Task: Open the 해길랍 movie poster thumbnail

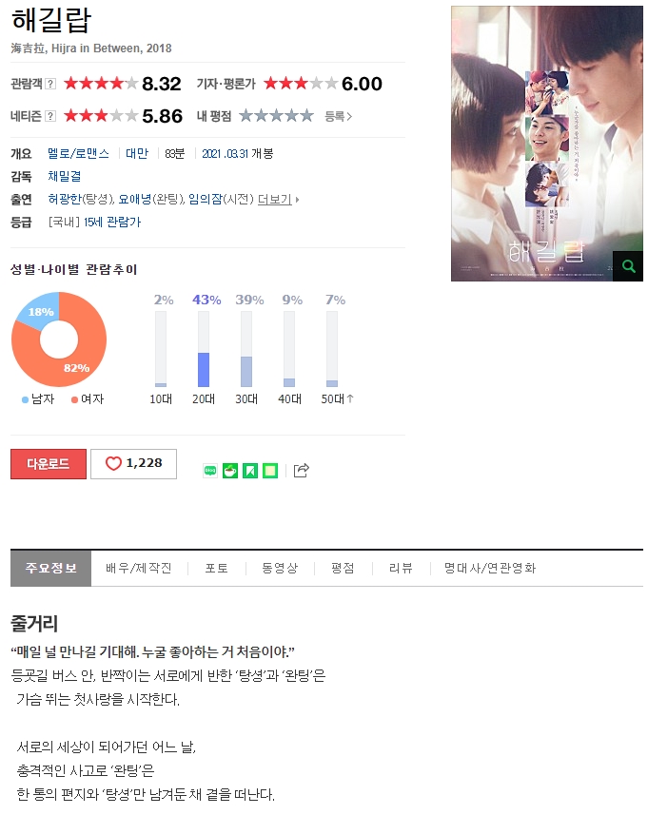Action: pos(547,144)
